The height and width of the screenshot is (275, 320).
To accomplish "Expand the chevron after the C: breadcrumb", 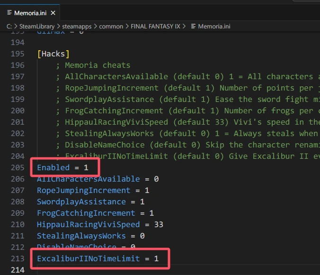I will 16,27.
